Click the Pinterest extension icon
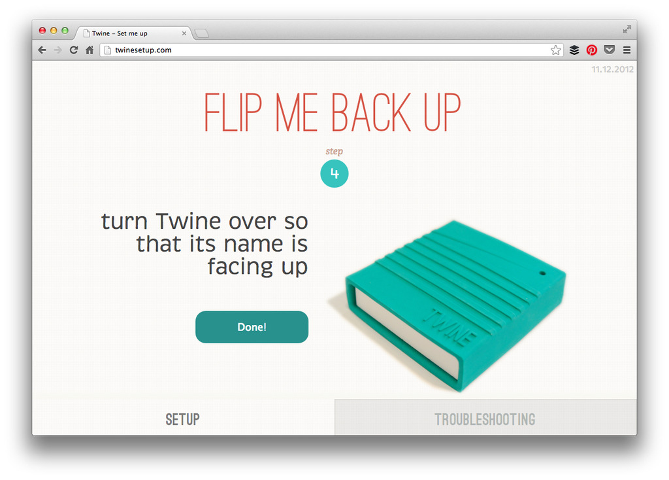The image size is (669, 480). pyautogui.click(x=591, y=50)
